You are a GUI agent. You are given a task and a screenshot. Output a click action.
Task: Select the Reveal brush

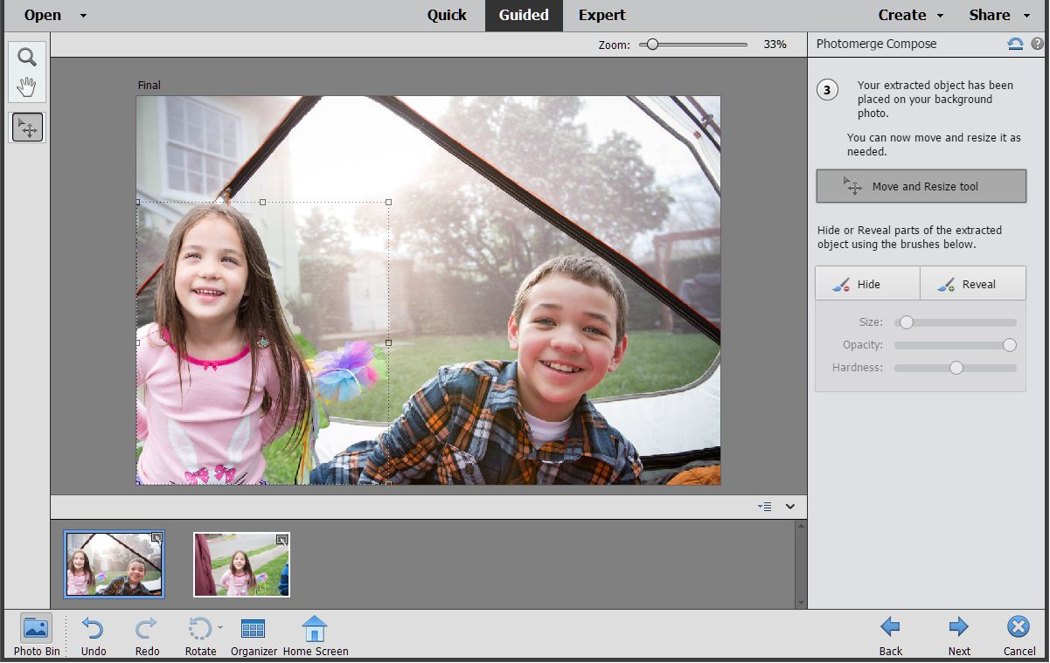[972, 284]
